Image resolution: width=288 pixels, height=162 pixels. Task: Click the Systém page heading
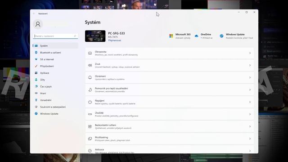point(93,22)
